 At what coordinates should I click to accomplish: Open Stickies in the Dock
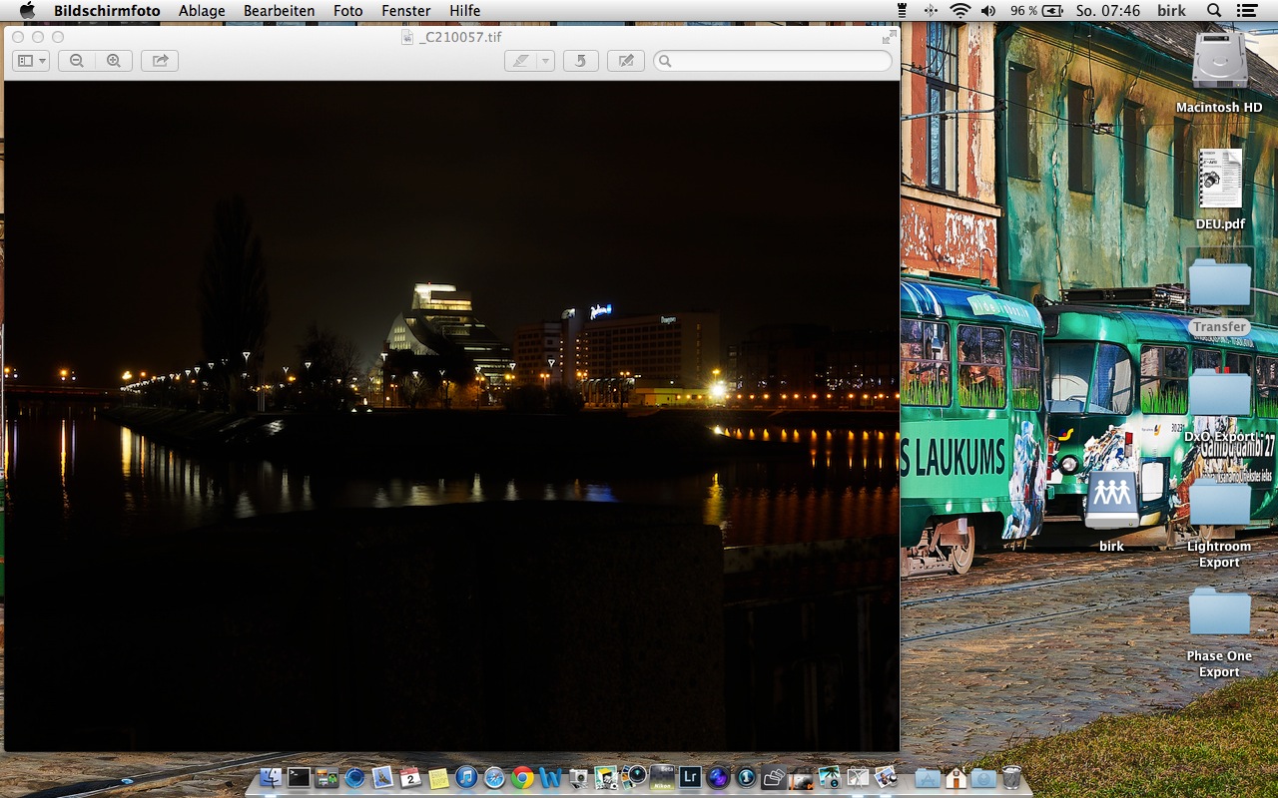tap(438, 777)
